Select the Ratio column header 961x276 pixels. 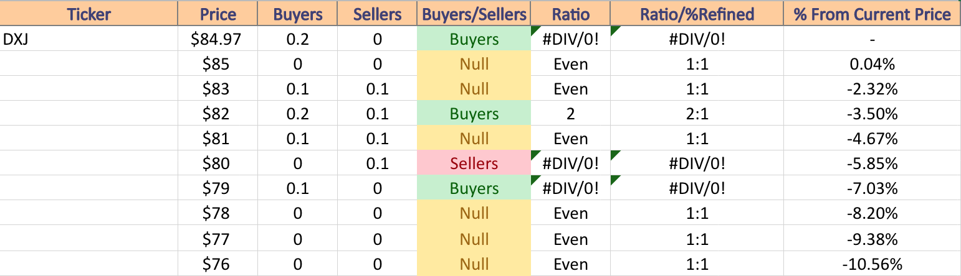coord(570,14)
